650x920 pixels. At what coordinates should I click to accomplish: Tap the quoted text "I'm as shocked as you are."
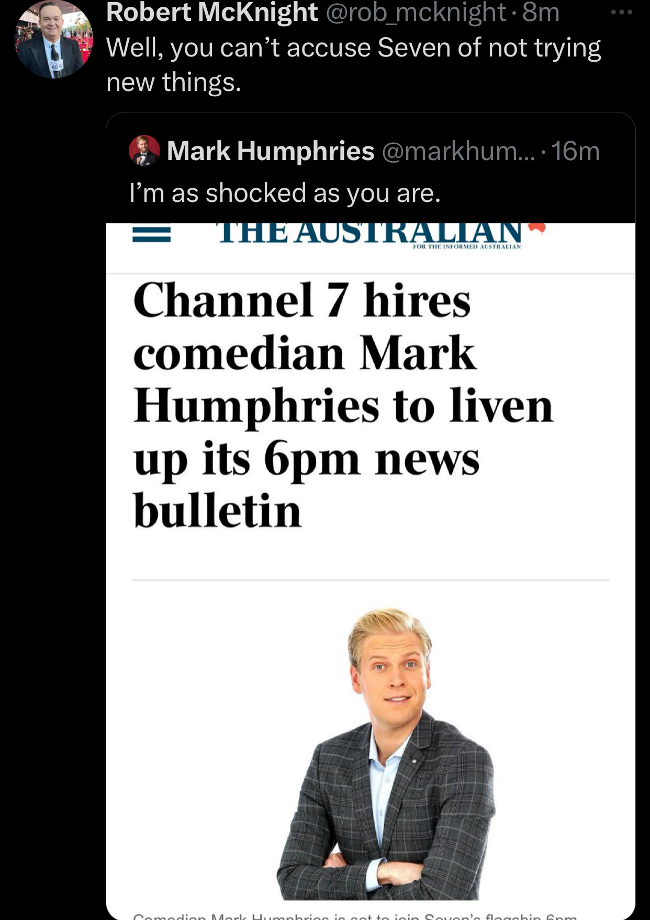285,193
